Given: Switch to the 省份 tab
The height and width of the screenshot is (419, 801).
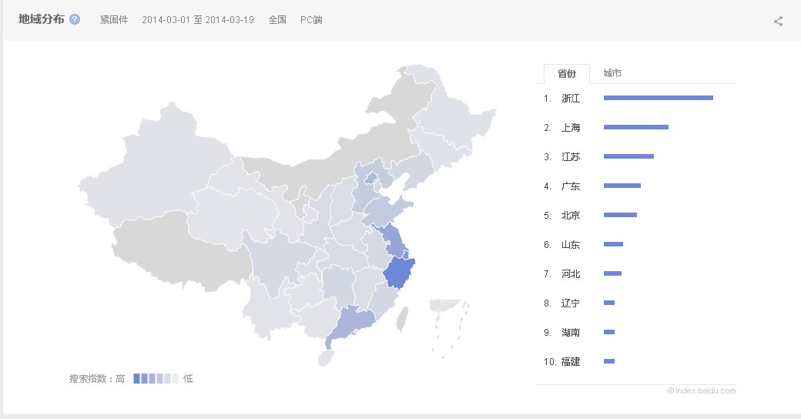Looking at the screenshot, I should (x=567, y=74).
